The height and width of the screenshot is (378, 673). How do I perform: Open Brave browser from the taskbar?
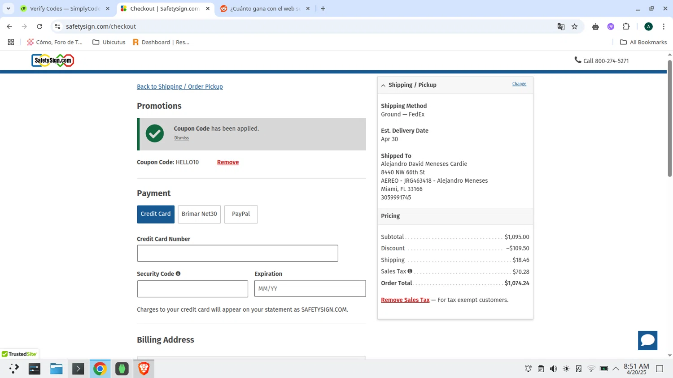point(144,369)
